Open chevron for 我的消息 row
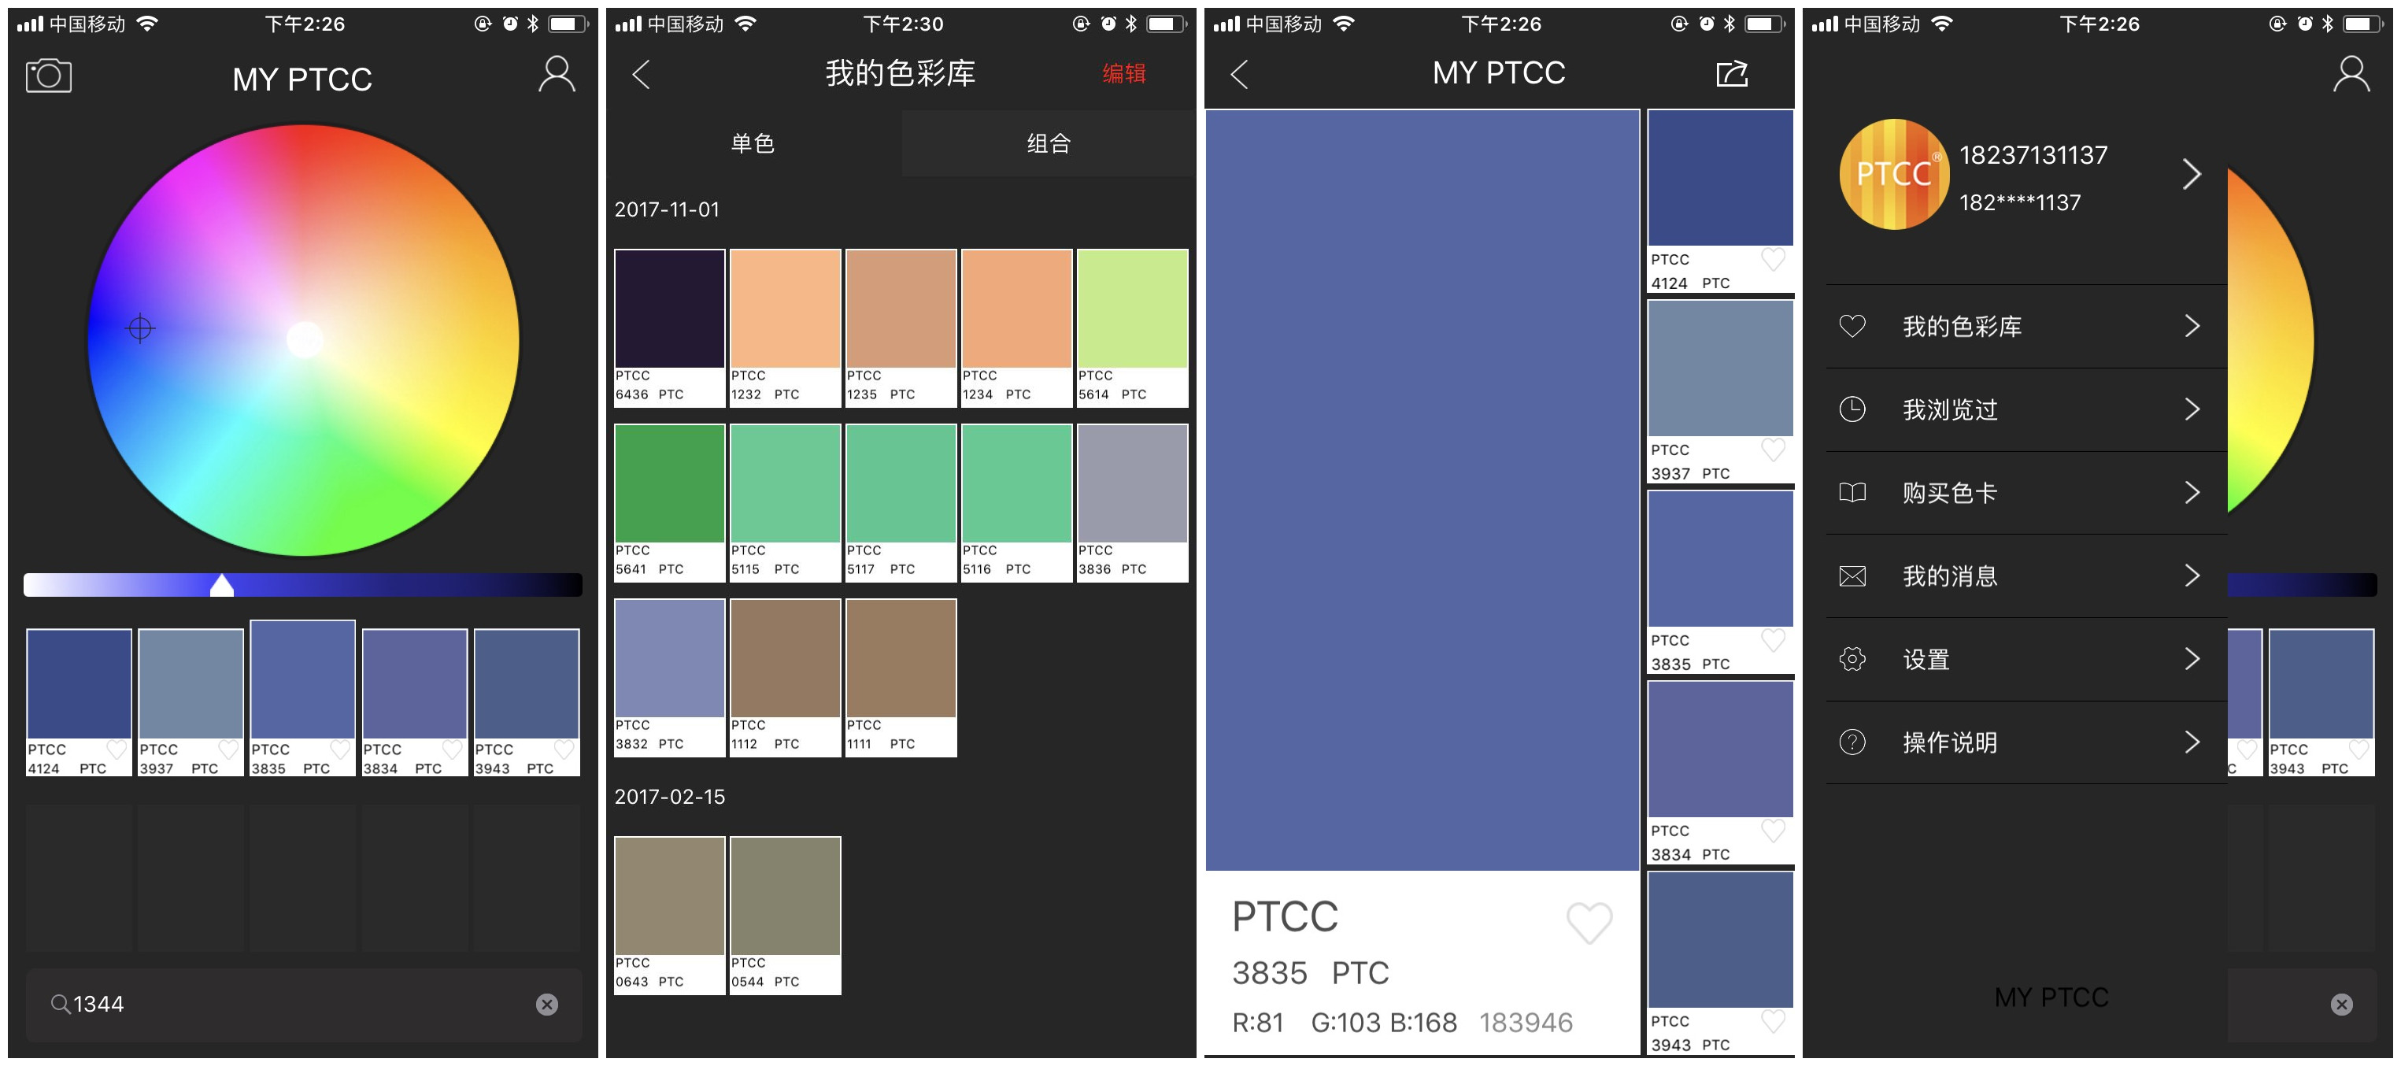Viewport: 2401px width, 1066px height. click(2192, 576)
